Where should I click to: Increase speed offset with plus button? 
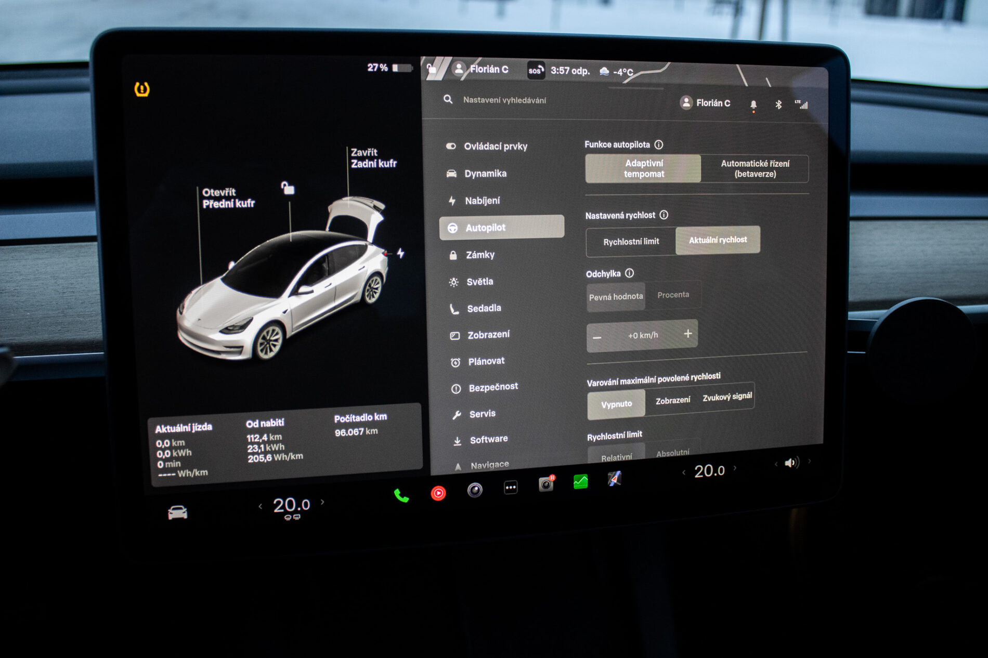click(x=687, y=334)
